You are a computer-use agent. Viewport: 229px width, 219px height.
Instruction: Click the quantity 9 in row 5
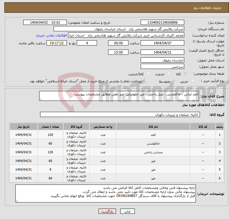point(50,169)
